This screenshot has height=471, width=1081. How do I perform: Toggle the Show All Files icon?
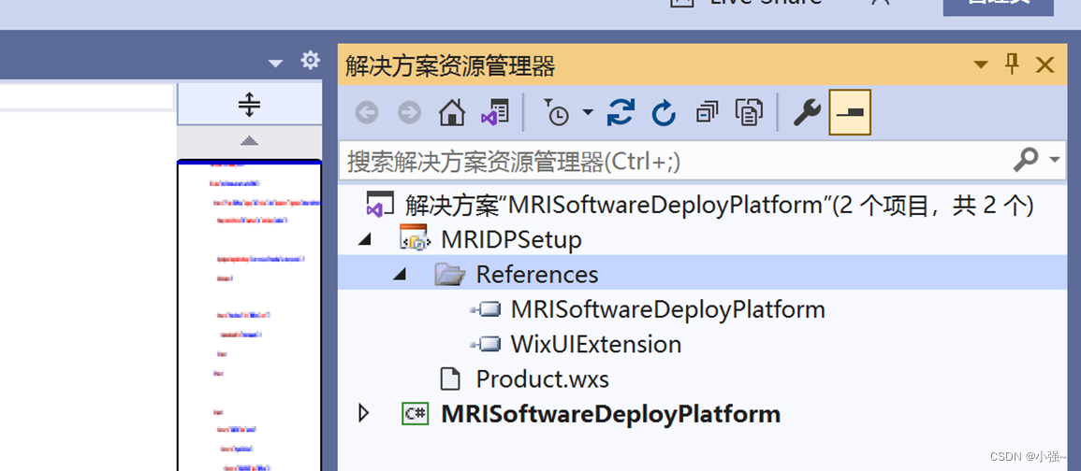750,112
